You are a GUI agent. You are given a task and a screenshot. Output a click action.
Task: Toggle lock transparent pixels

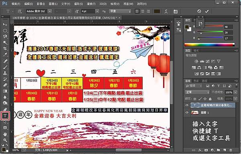195,99
